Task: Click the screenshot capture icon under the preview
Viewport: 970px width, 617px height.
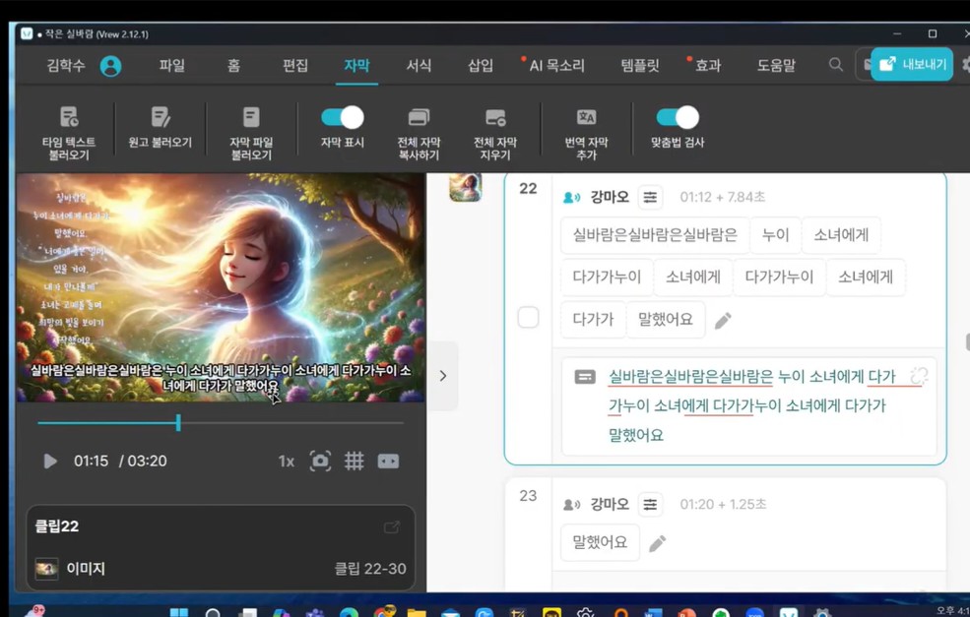Action: tap(320, 461)
